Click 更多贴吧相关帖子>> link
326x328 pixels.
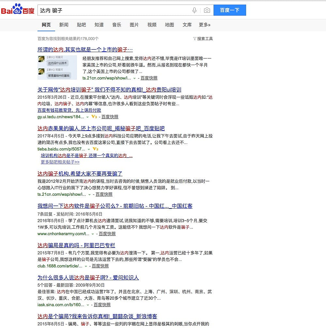pos(60,162)
